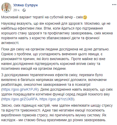Click the line beginning "Звісно, сміх підвищує"
Viewport: 117px width, 125px height.
[57, 105]
